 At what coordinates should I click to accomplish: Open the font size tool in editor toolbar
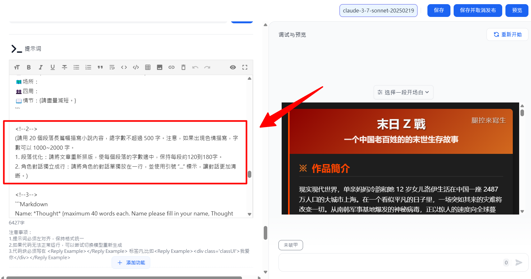[x=17, y=67]
